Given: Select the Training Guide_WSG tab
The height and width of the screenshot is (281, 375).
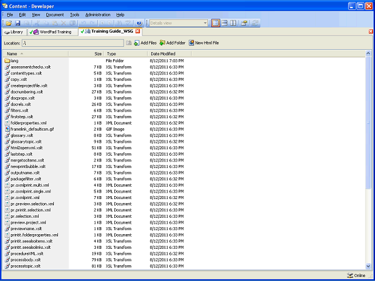Looking at the screenshot, I should 110,31.
